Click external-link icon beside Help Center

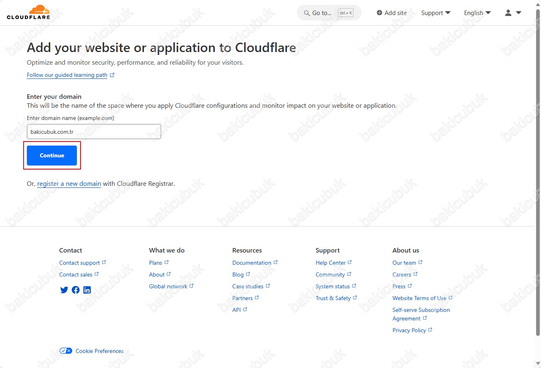(x=349, y=262)
